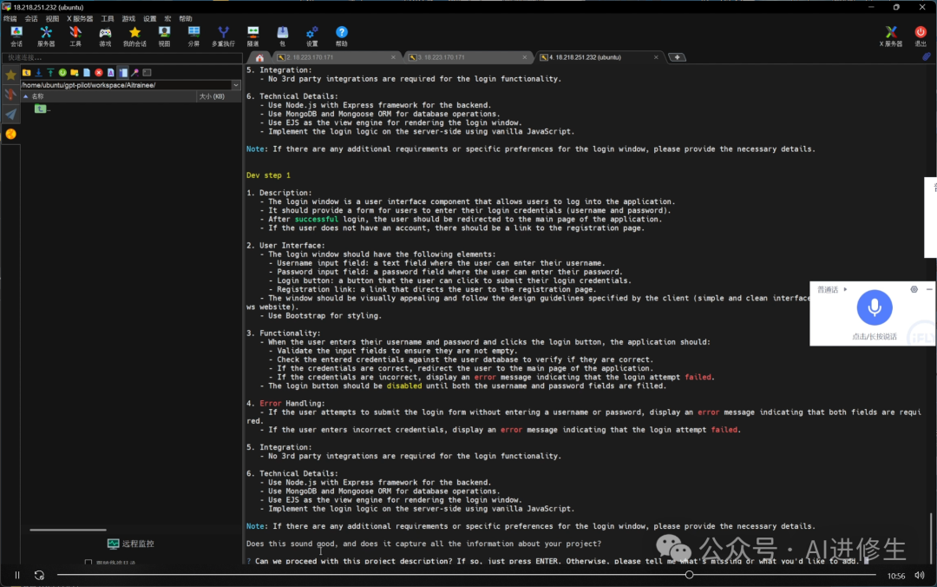Viewport: 937px width, 587px height.
Task: Minimize the voice input widget
Action: click(x=929, y=289)
